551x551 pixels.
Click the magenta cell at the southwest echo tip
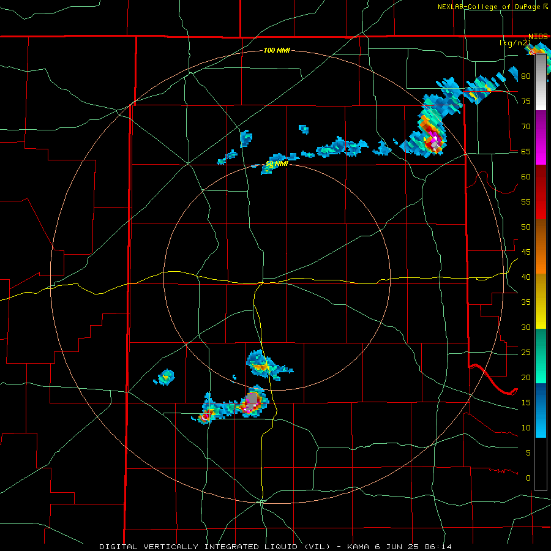tap(205, 416)
